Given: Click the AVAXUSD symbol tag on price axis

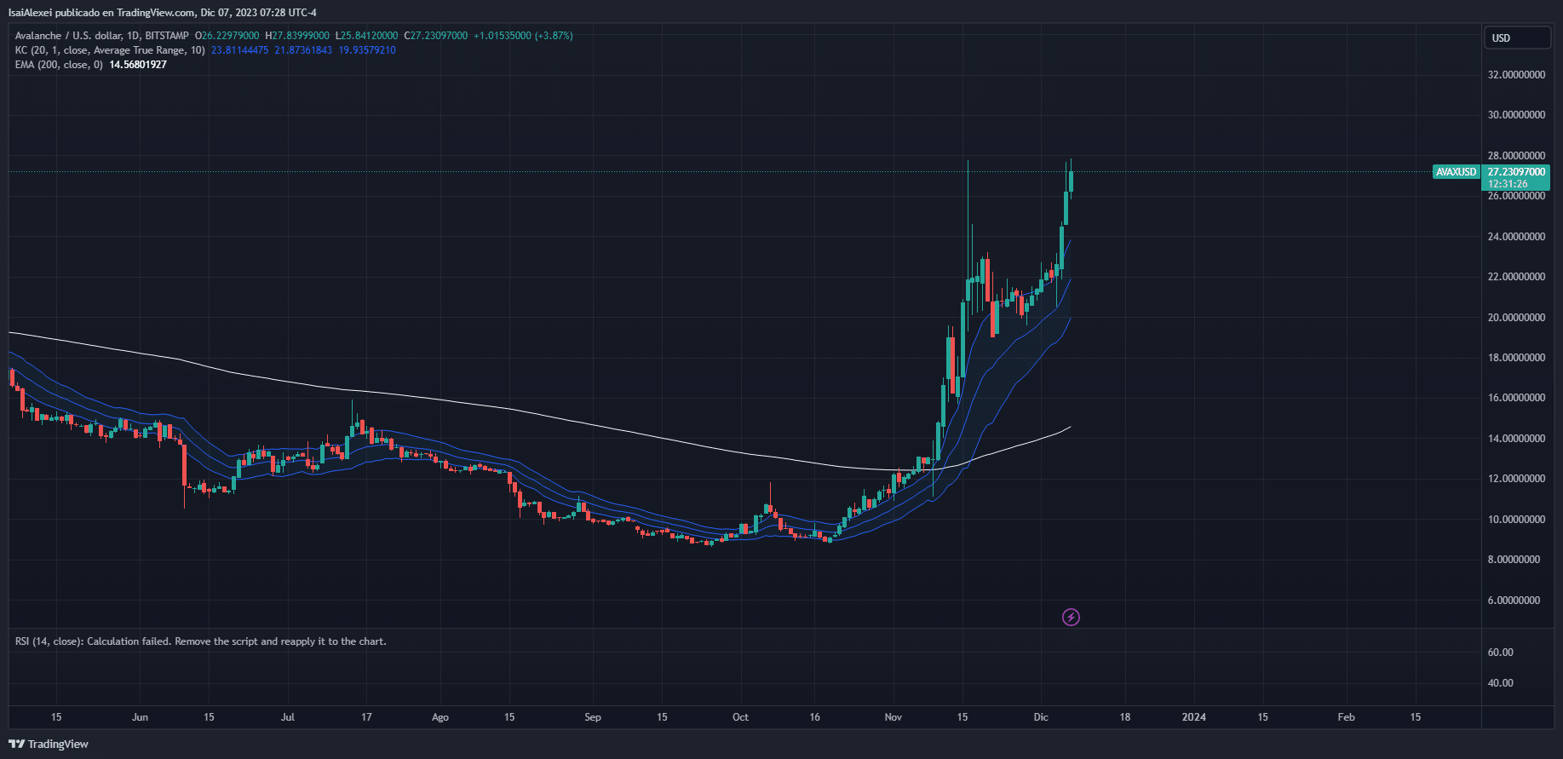Looking at the screenshot, I should coord(1456,172).
